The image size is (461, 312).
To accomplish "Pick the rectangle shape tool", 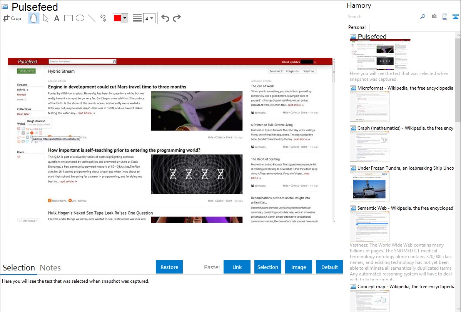I will click(68, 18).
